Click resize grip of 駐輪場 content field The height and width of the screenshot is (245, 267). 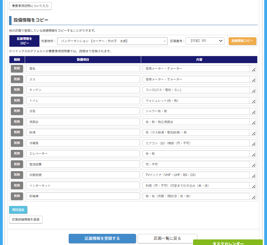(253, 198)
